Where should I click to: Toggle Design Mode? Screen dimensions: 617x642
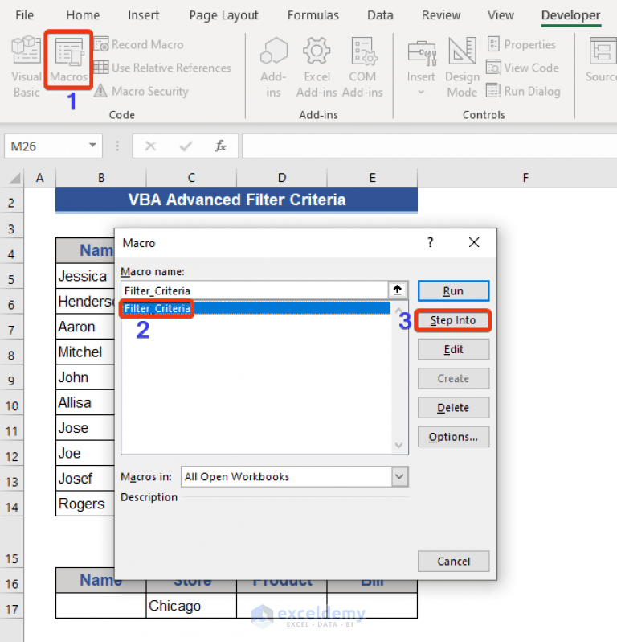[462, 68]
